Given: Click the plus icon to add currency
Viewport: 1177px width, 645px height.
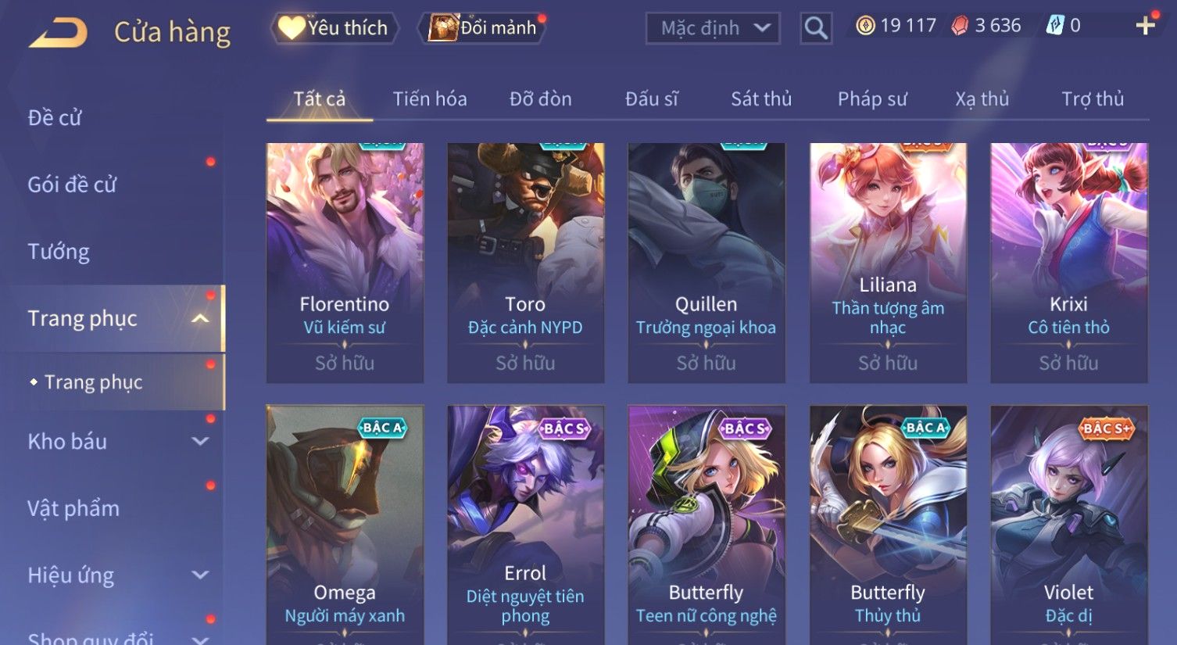Looking at the screenshot, I should point(1146,26).
